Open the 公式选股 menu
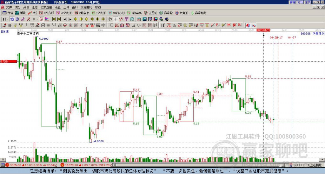325x174 pixels. (46, 7)
